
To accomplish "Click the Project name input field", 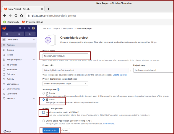I will 65,56.
